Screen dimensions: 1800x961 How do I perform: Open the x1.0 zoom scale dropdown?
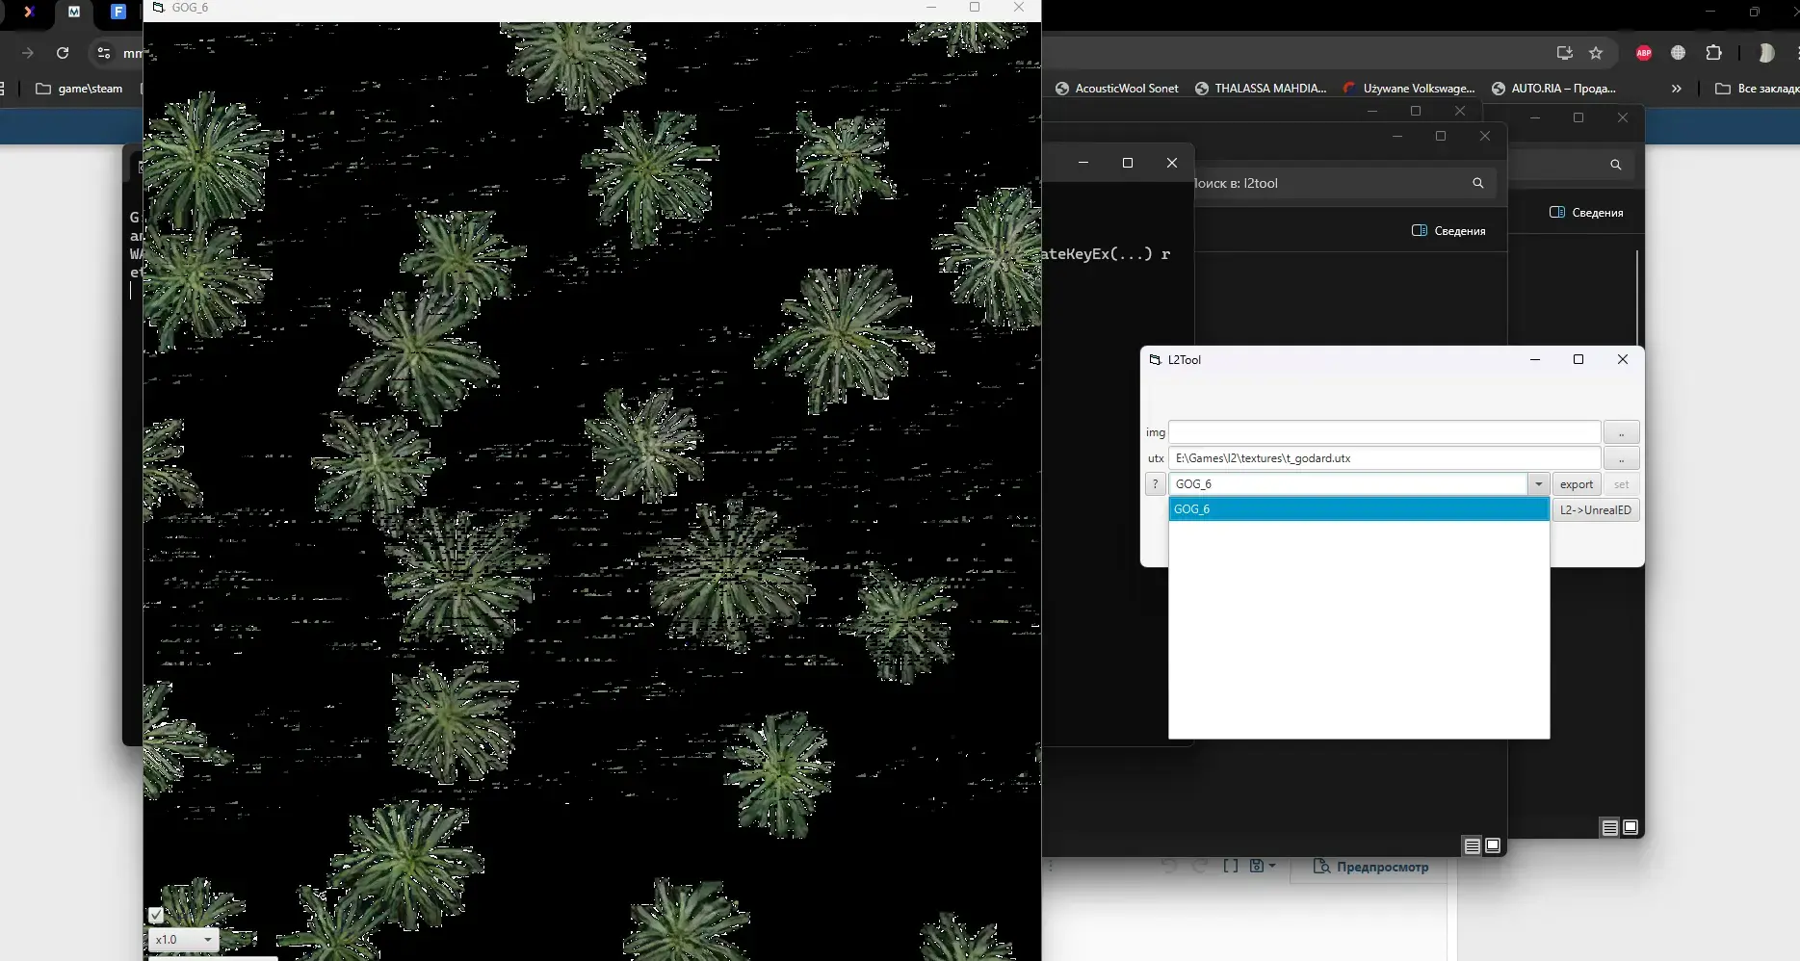click(x=183, y=940)
